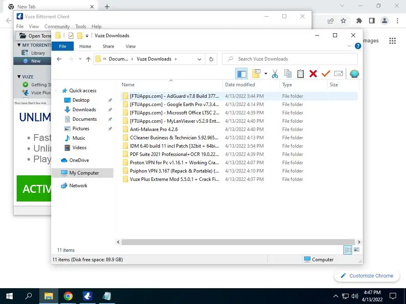Open File menu in Vuze window
Image resolution: width=406 pixels, height=304 pixels.
tap(20, 27)
